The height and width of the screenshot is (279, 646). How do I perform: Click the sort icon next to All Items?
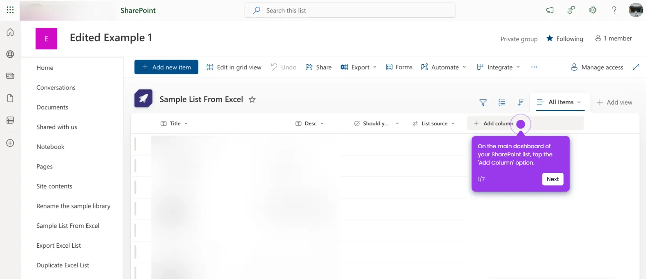pos(520,102)
